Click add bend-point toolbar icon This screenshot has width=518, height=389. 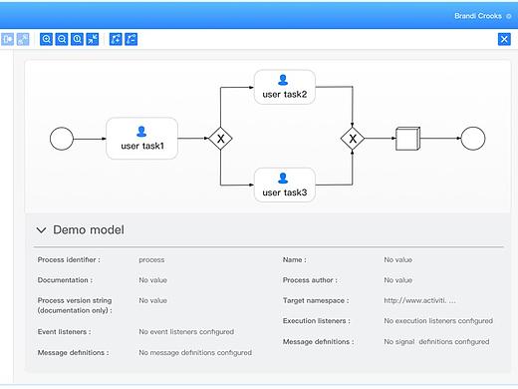[x=116, y=39]
